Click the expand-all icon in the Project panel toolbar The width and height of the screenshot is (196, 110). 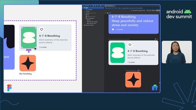pyautogui.click(x=95, y=5)
